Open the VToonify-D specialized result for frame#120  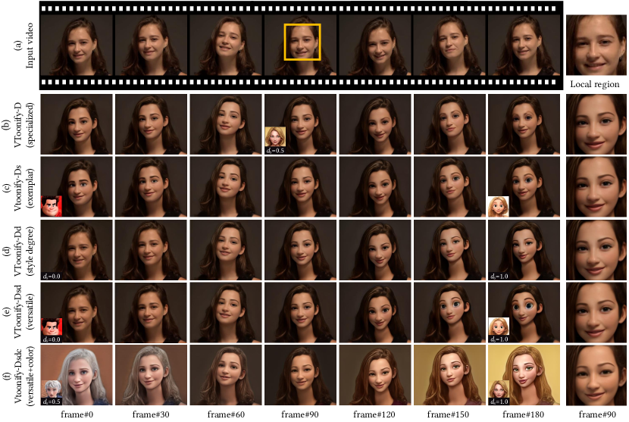click(x=374, y=124)
